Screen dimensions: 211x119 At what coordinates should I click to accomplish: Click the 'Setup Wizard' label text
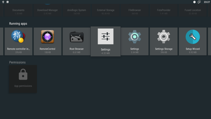click(x=193, y=49)
